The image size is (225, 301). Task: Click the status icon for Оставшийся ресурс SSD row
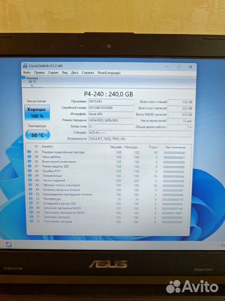click(x=31, y=203)
